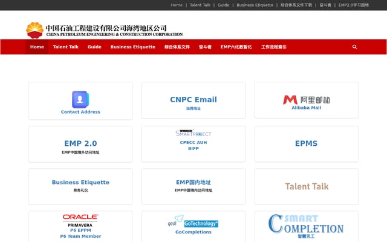The image size is (387, 242).
Task: Open EMP六化数智化 menu item
Action: pyautogui.click(x=236, y=47)
